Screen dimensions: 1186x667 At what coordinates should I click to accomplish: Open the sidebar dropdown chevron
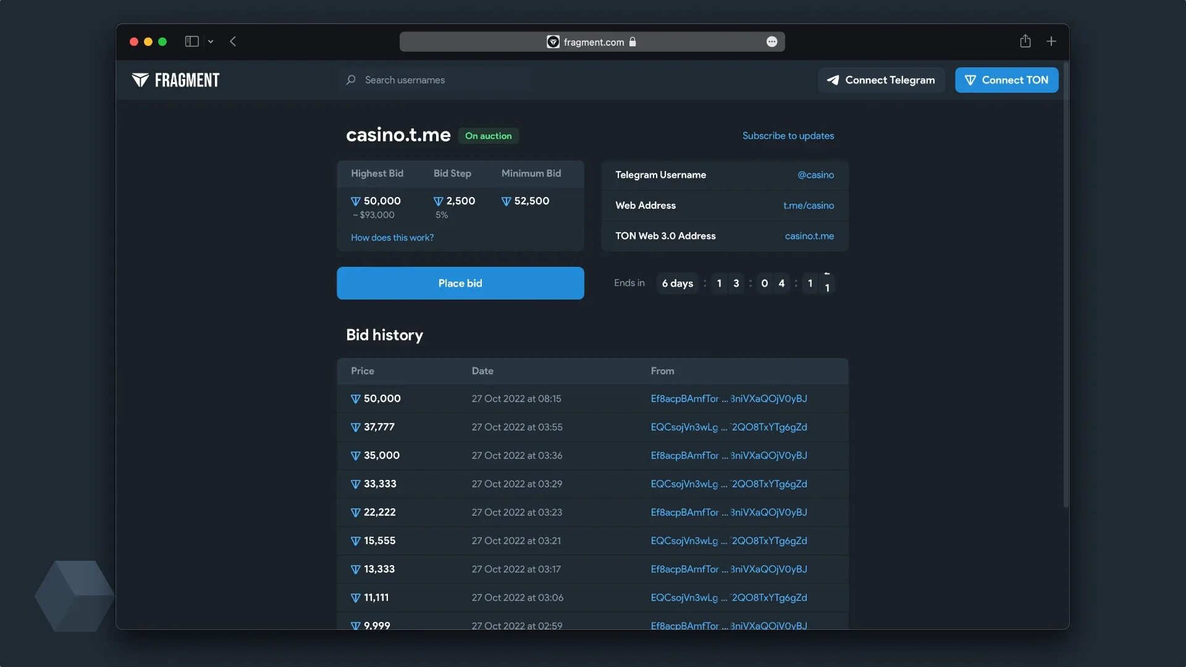point(211,41)
